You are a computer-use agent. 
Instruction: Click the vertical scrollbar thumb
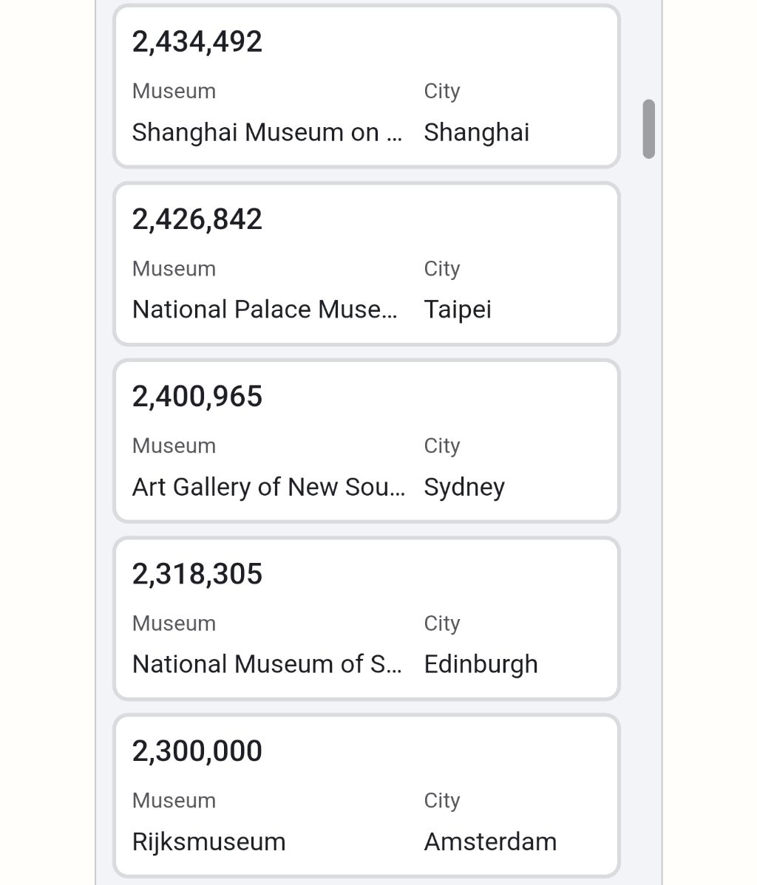pos(648,129)
